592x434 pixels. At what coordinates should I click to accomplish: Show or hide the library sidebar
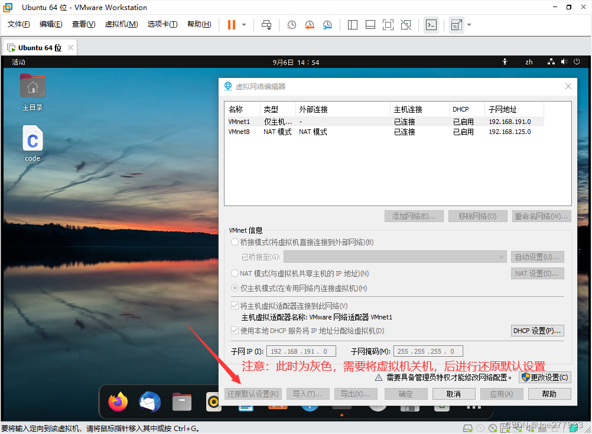click(x=352, y=25)
